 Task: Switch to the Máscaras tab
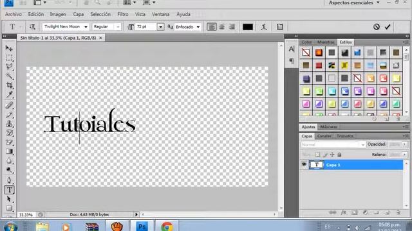point(328,127)
